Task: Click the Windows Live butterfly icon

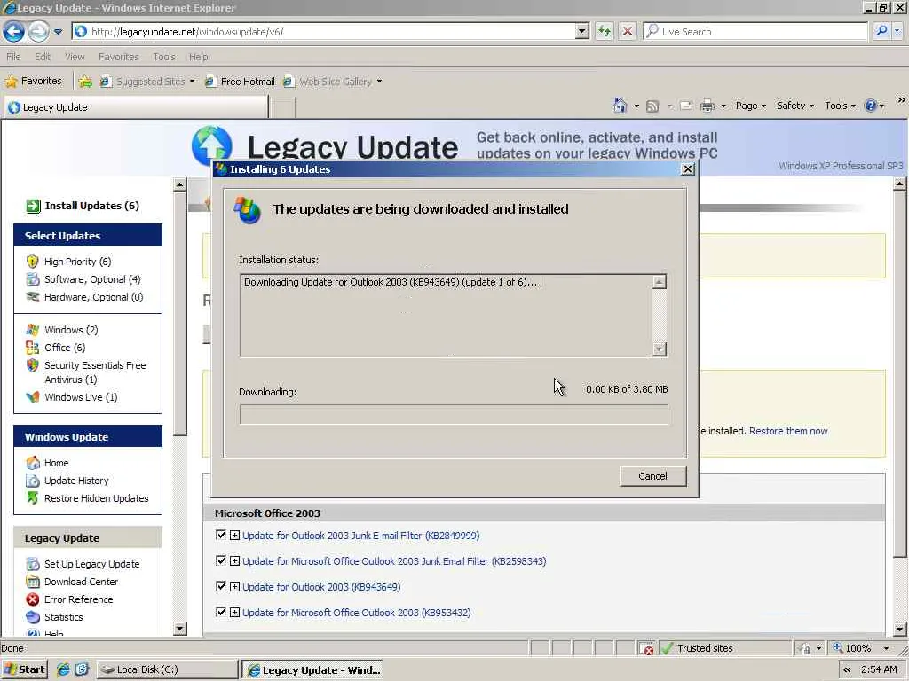Action: (x=33, y=397)
